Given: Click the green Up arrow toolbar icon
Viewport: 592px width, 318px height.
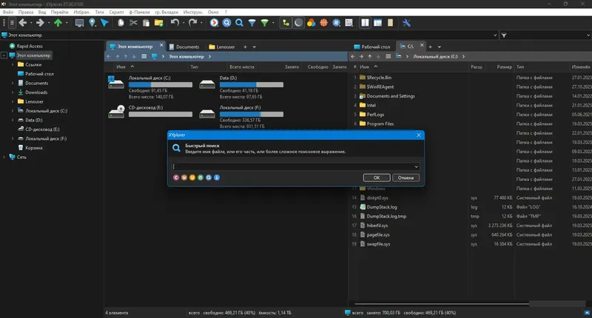Looking at the screenshot, I should pyautogui.click(x=58, y=23).
